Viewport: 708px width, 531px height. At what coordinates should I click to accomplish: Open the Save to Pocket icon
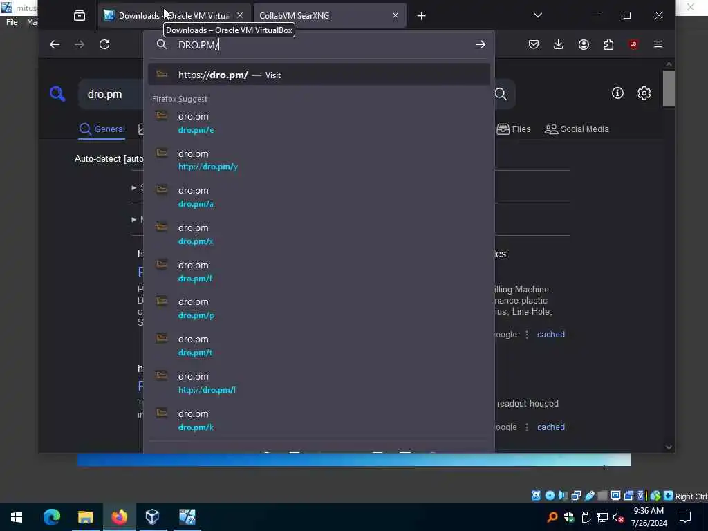coord(534,44)
